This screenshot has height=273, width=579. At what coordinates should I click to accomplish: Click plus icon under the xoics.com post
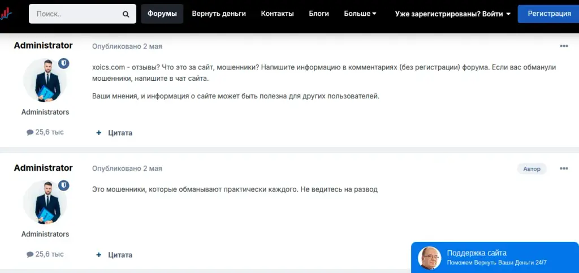tap(98, 133)
